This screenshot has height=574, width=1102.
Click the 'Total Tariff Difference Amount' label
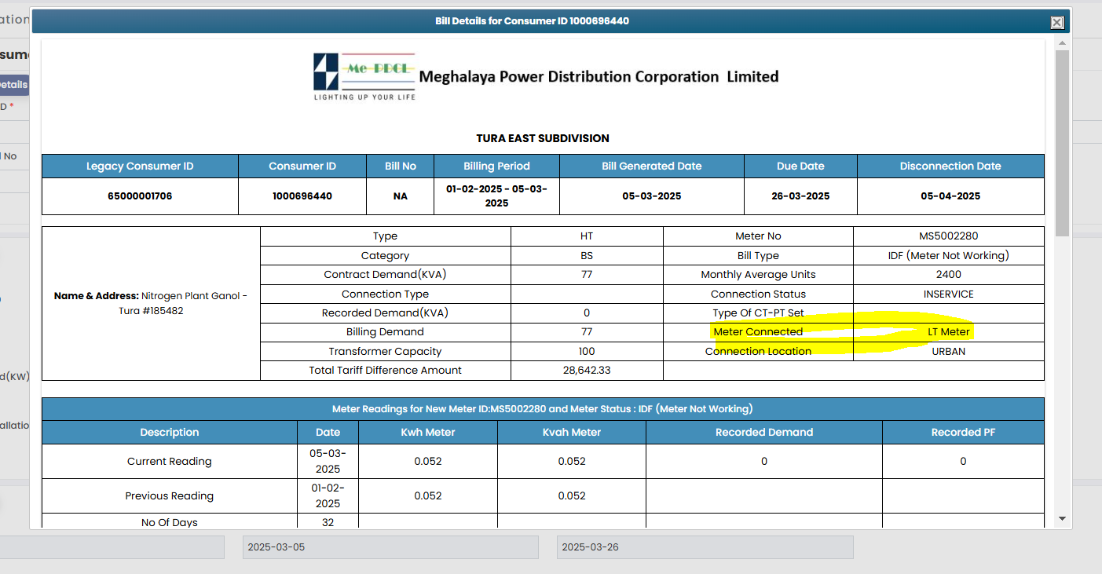pyautogui.click(x=385, y=371)
